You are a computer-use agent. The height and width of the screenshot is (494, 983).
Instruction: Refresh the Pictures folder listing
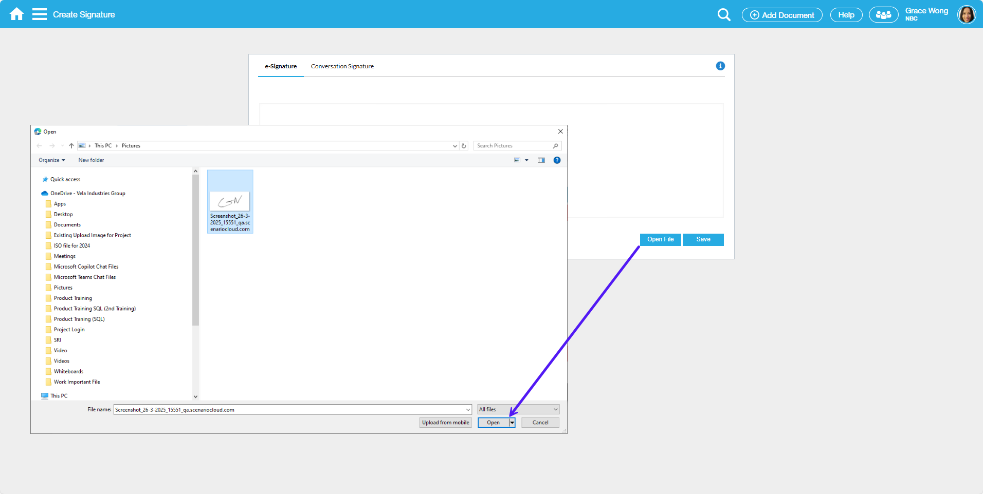[464, 146]
